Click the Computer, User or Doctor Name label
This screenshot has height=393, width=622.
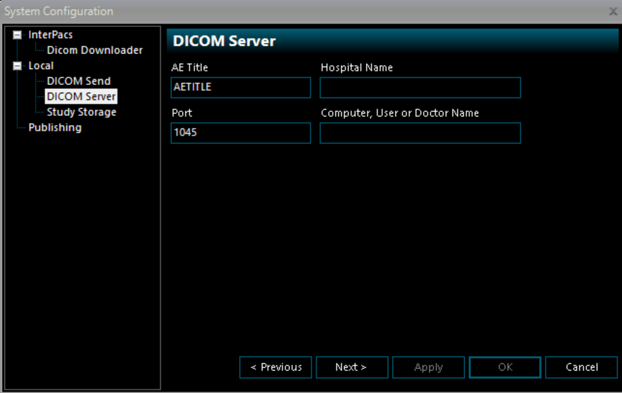tap(400, 113)
